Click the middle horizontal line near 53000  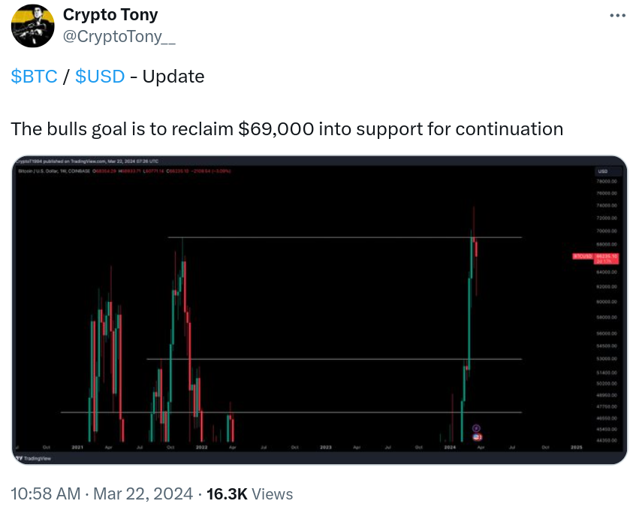[x=334, y=359]
